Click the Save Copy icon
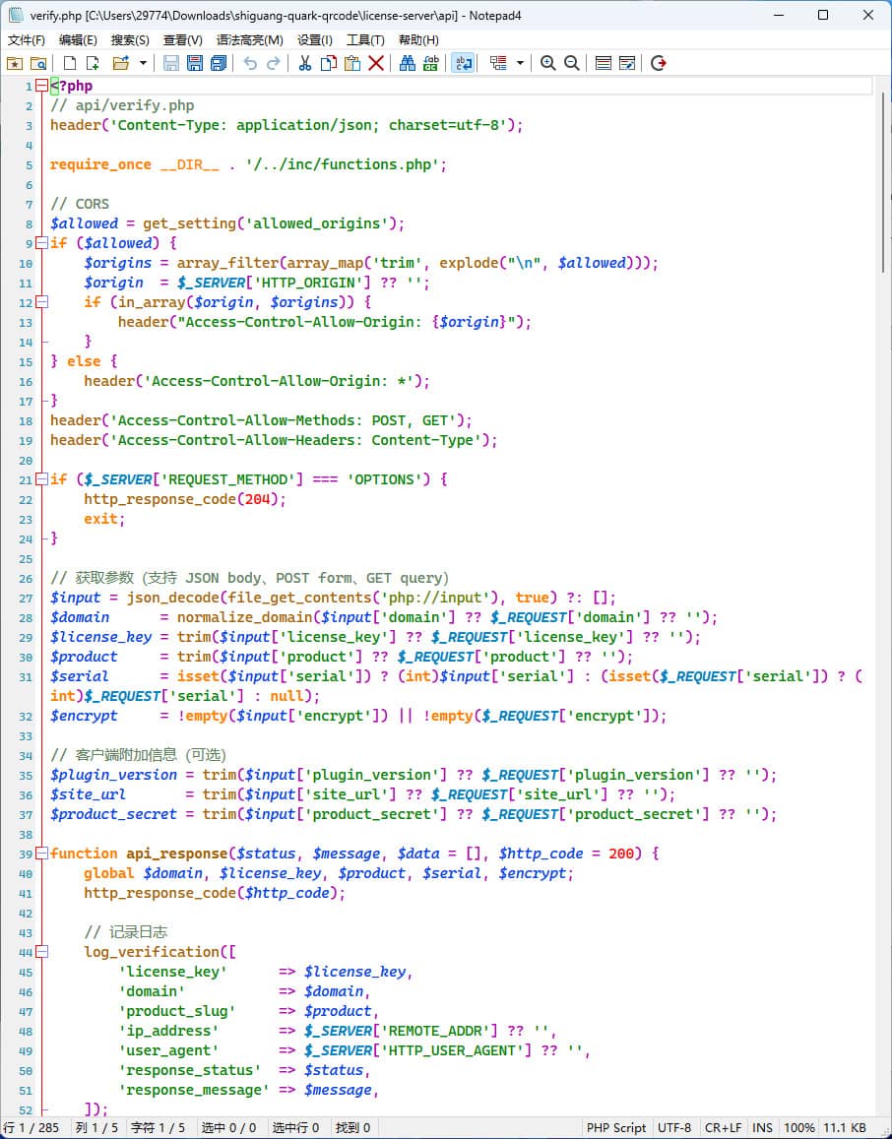Image resolution: width=892 pixels, height=1139 pixels. point(218,63)
